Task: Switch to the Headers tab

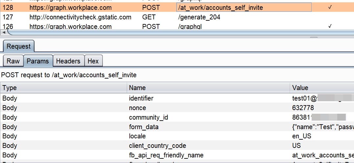Action: (68, 61)
